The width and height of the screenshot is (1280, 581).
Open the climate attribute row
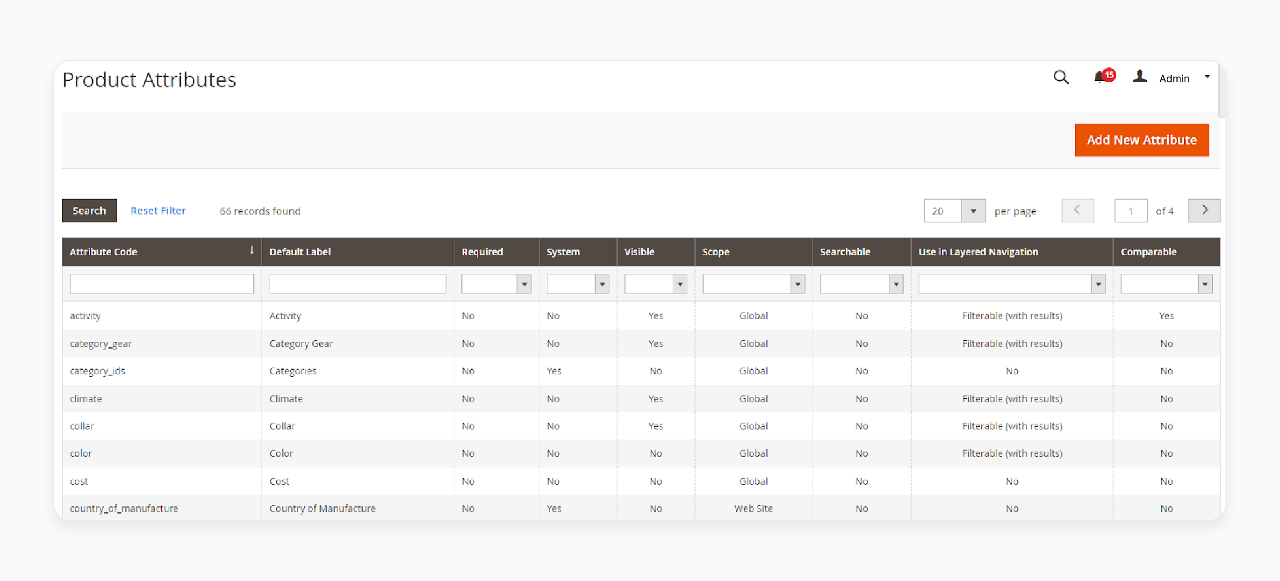click(641, 399)
